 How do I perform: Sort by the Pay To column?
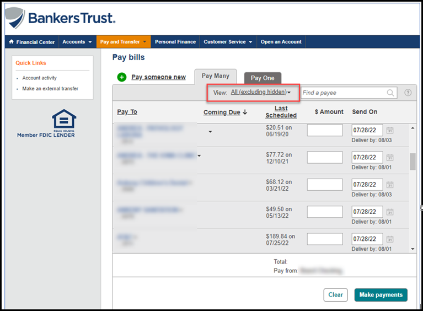tap(127, 112)
